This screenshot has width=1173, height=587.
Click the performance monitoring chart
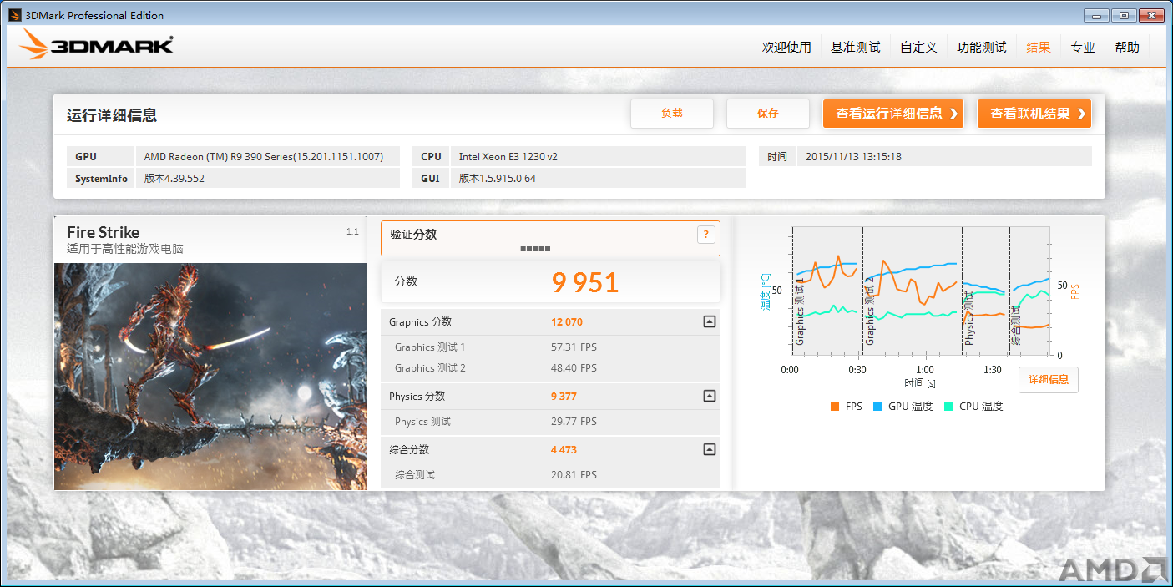(921, 291)
